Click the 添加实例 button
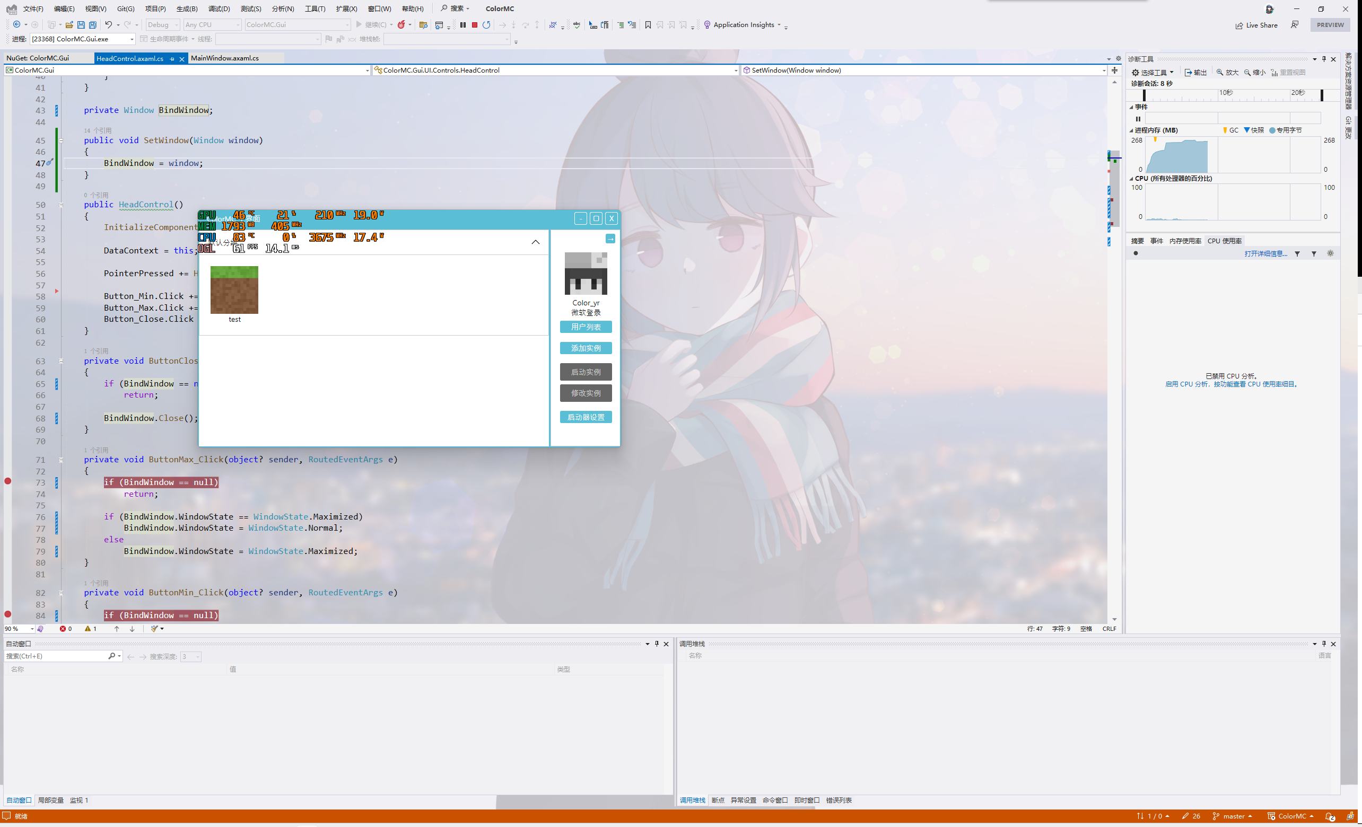The height and width of the screenshot is (827, 1362). tap(586, 348)
